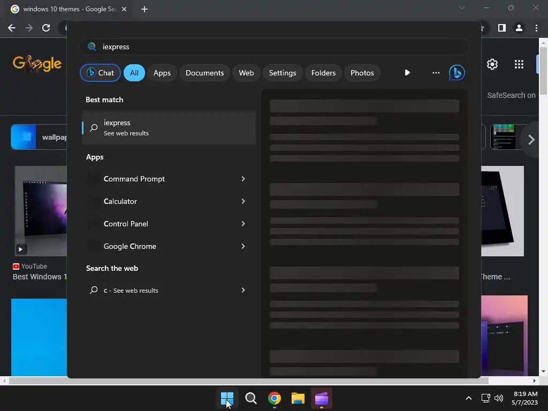Viewport: 548px width, 411px height.
Task: Expand the Control Panel row chevron
Action: click(243, 224)
